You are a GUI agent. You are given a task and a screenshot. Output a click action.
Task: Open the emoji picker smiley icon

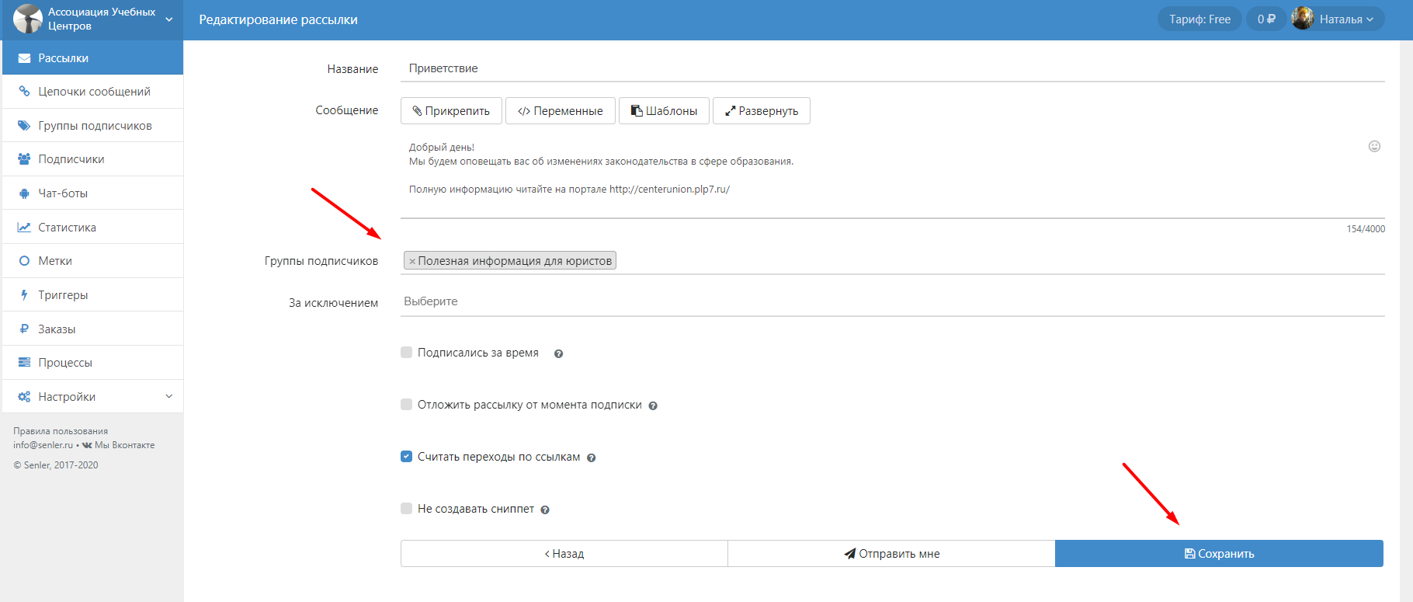[x=1374, y=146]
